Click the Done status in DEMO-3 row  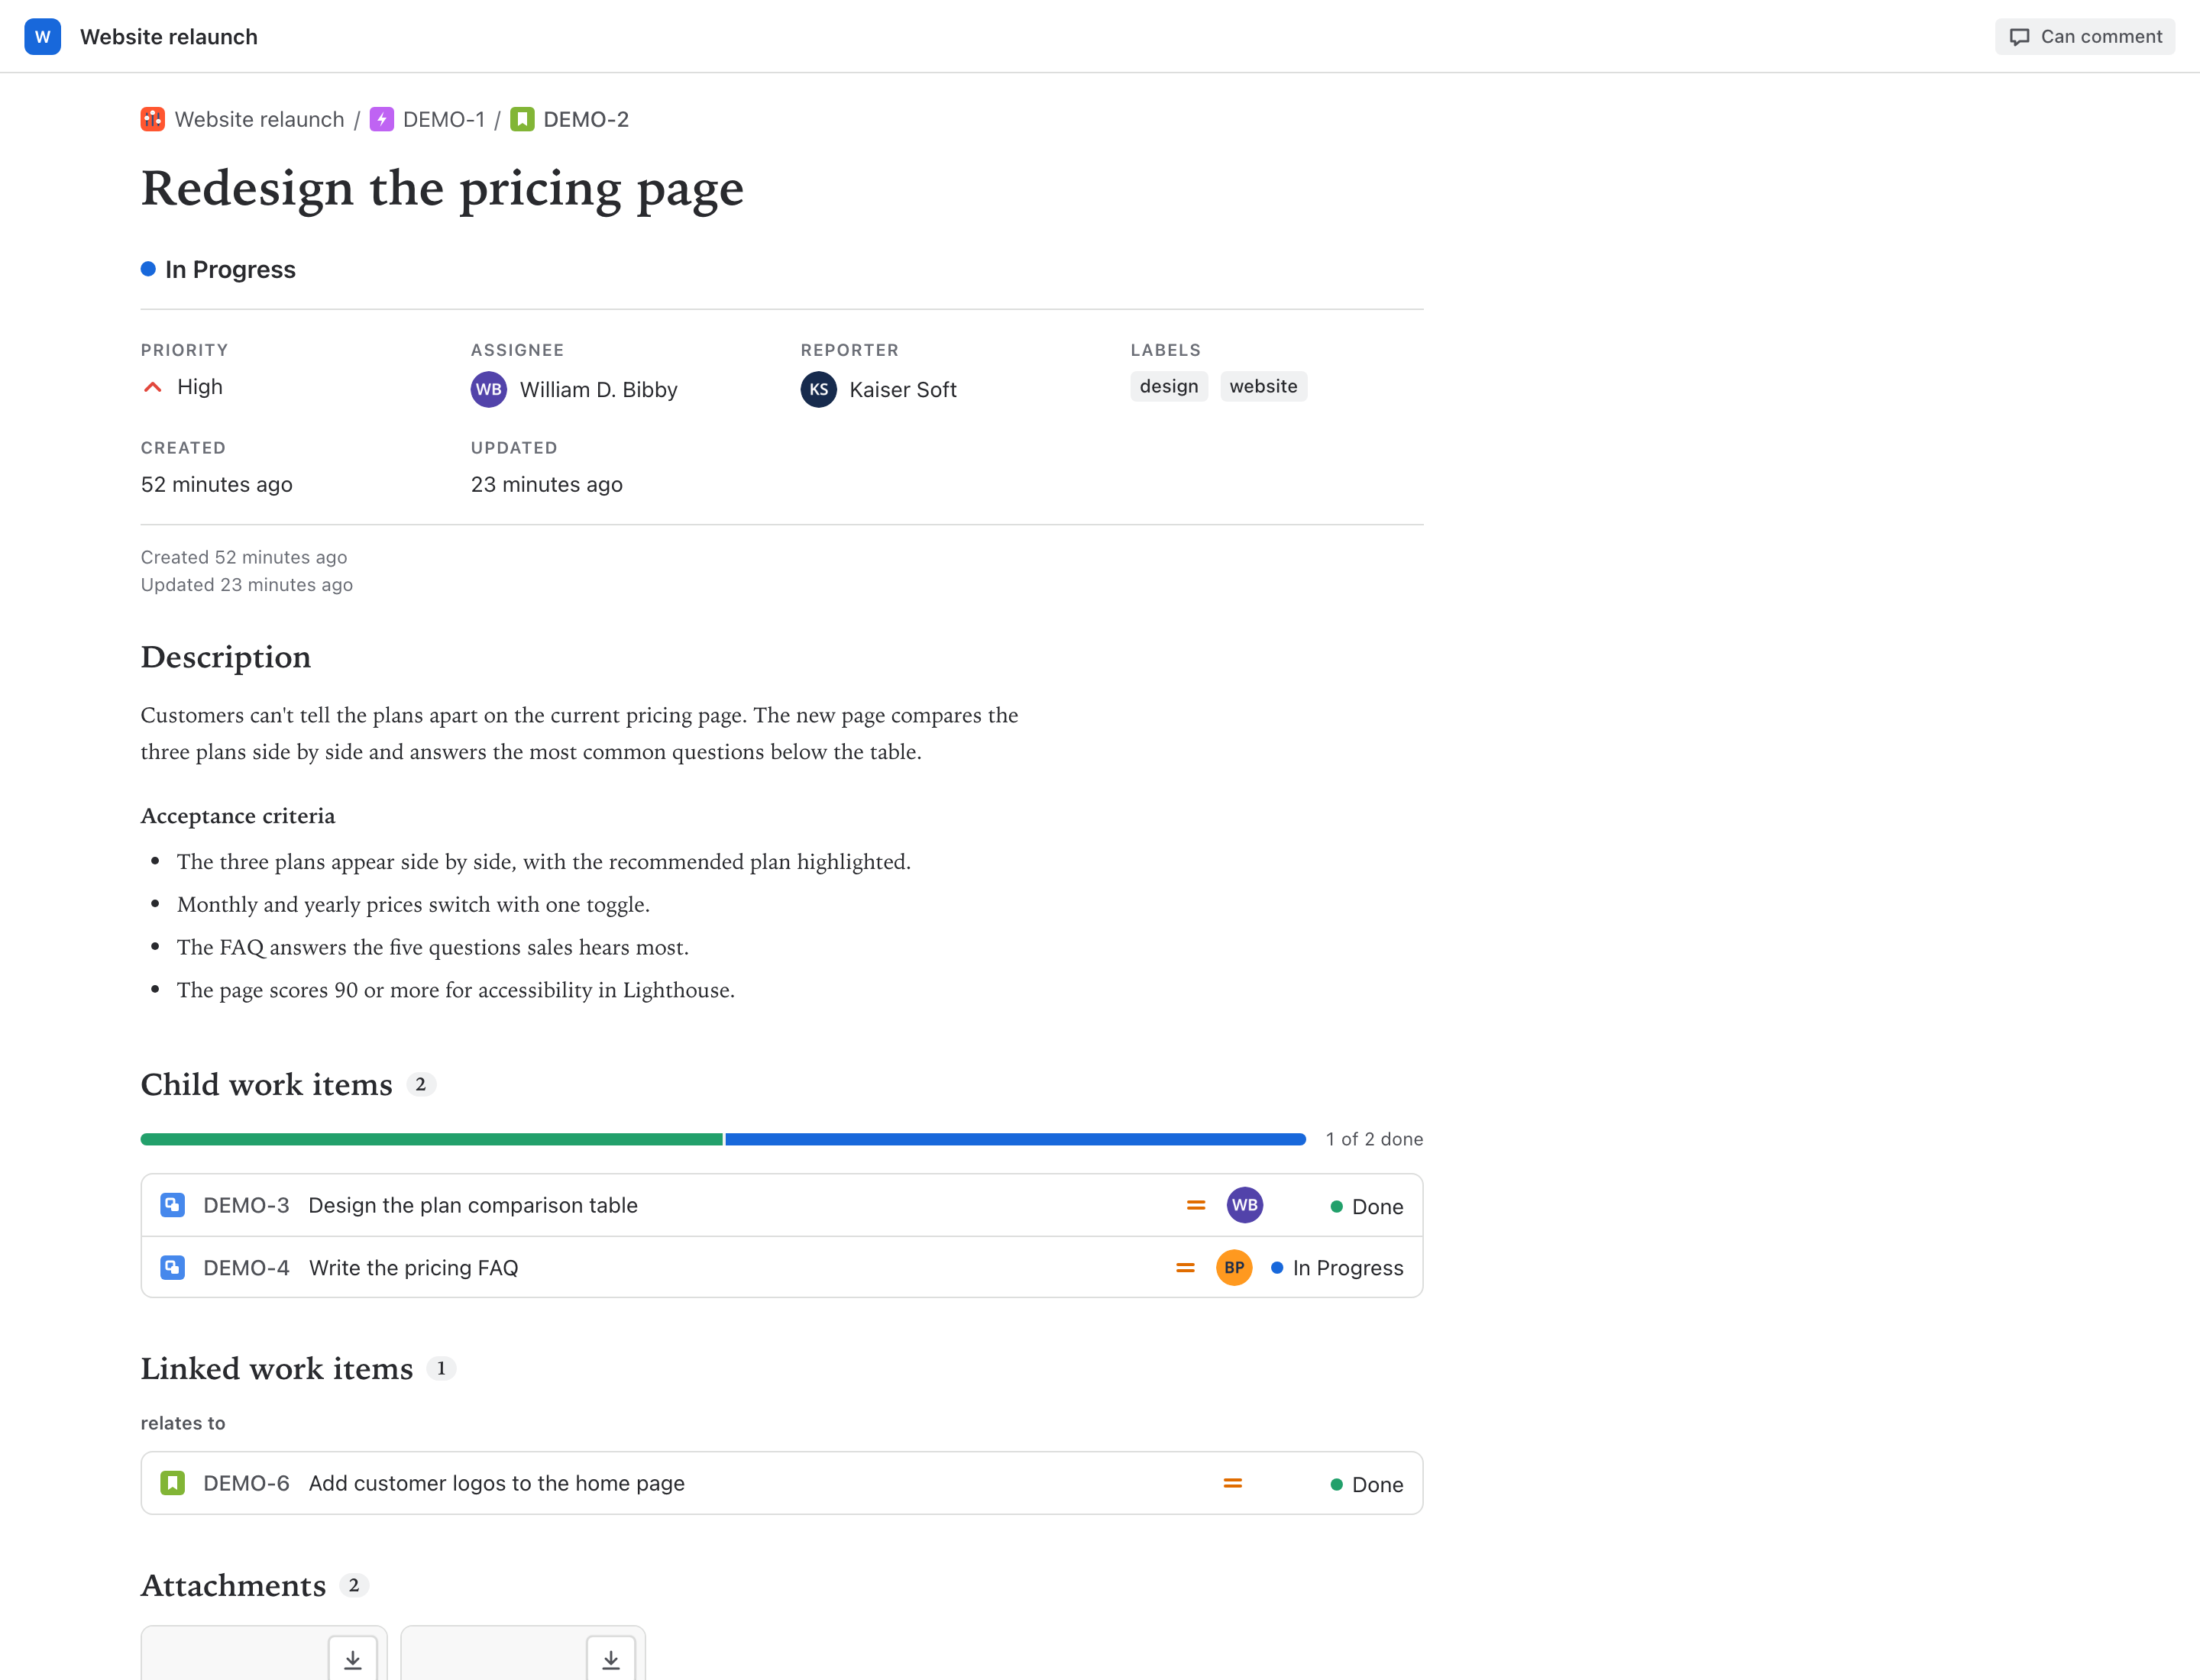(1367, 1207)
